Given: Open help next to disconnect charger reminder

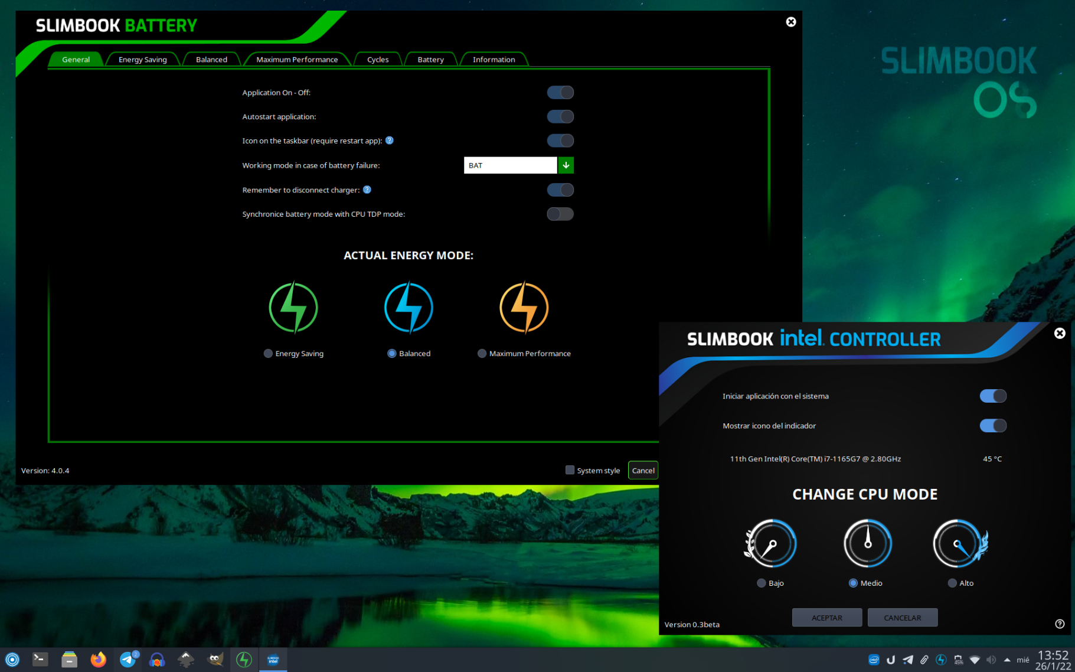Looking at the screenshot, I should coord(367,190).
